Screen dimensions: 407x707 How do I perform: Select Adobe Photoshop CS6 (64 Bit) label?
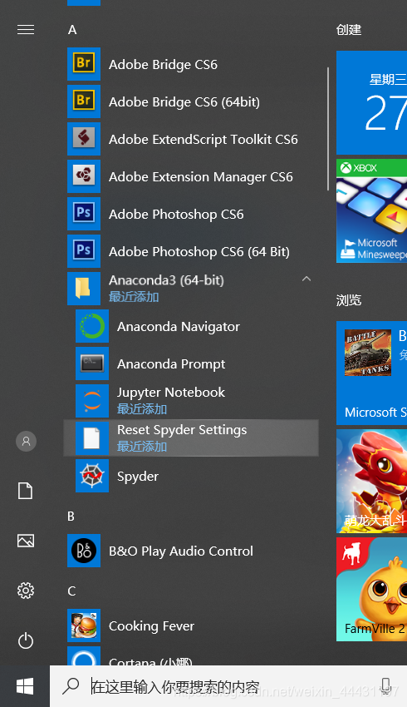[199, 251]
